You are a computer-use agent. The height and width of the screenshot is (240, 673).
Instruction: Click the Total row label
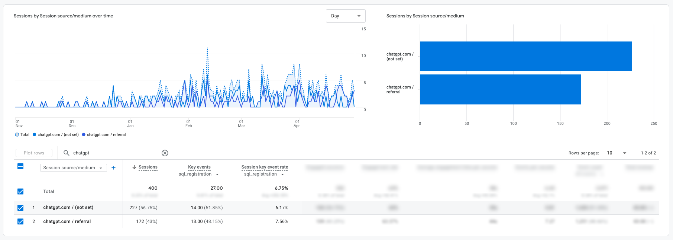click(x=49, y=191)
